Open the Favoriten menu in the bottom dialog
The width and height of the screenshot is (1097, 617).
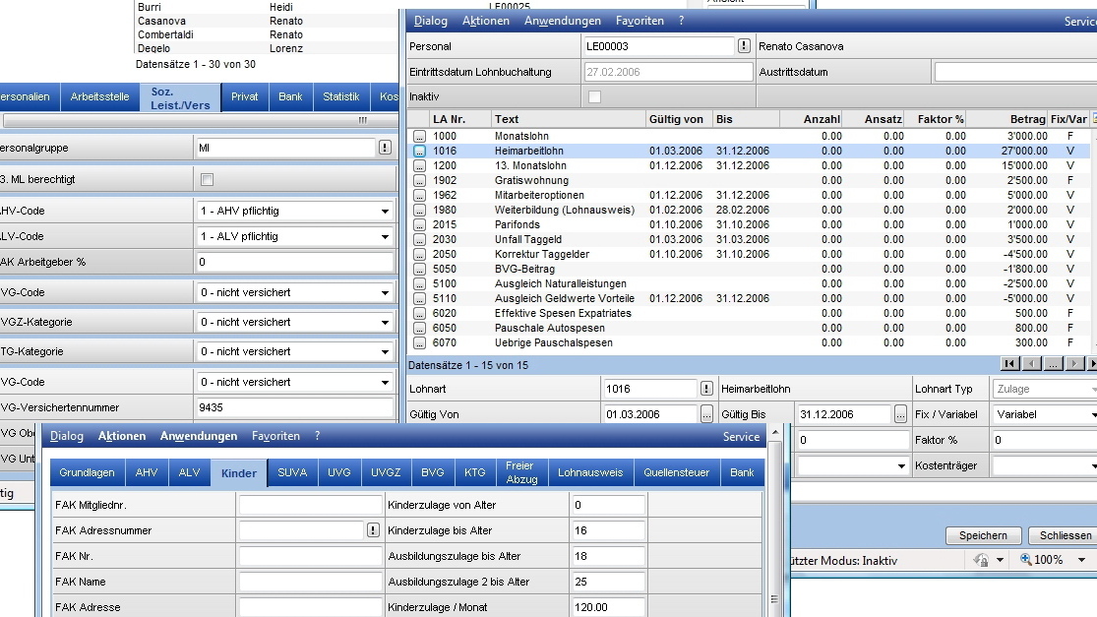(275, 436)
